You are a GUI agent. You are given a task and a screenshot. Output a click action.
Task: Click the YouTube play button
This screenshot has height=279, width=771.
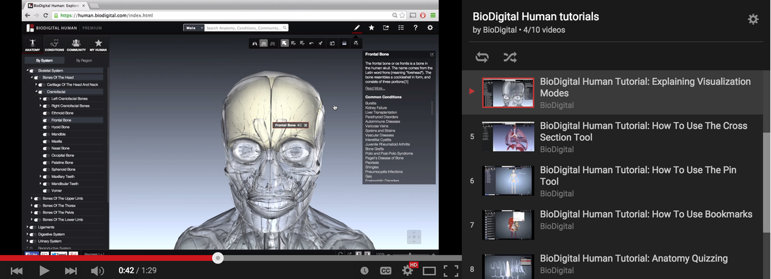[44, 271]
